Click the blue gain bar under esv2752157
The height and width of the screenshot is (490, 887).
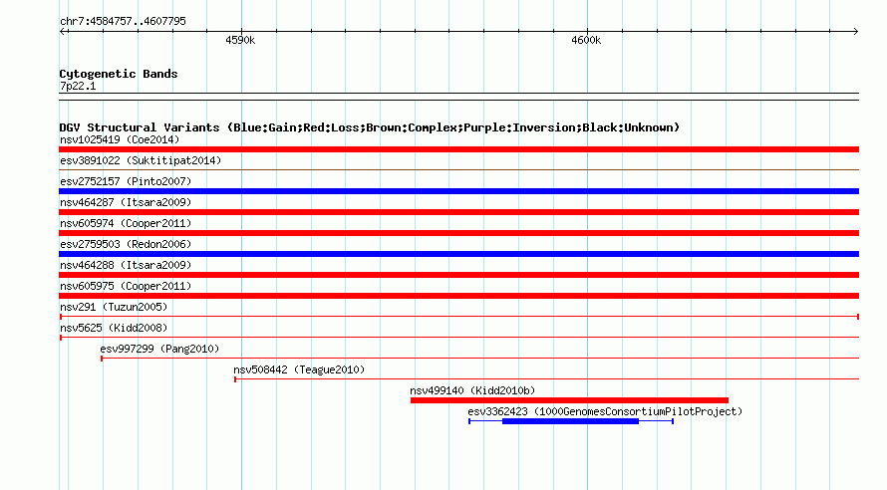tap(458, 191)
